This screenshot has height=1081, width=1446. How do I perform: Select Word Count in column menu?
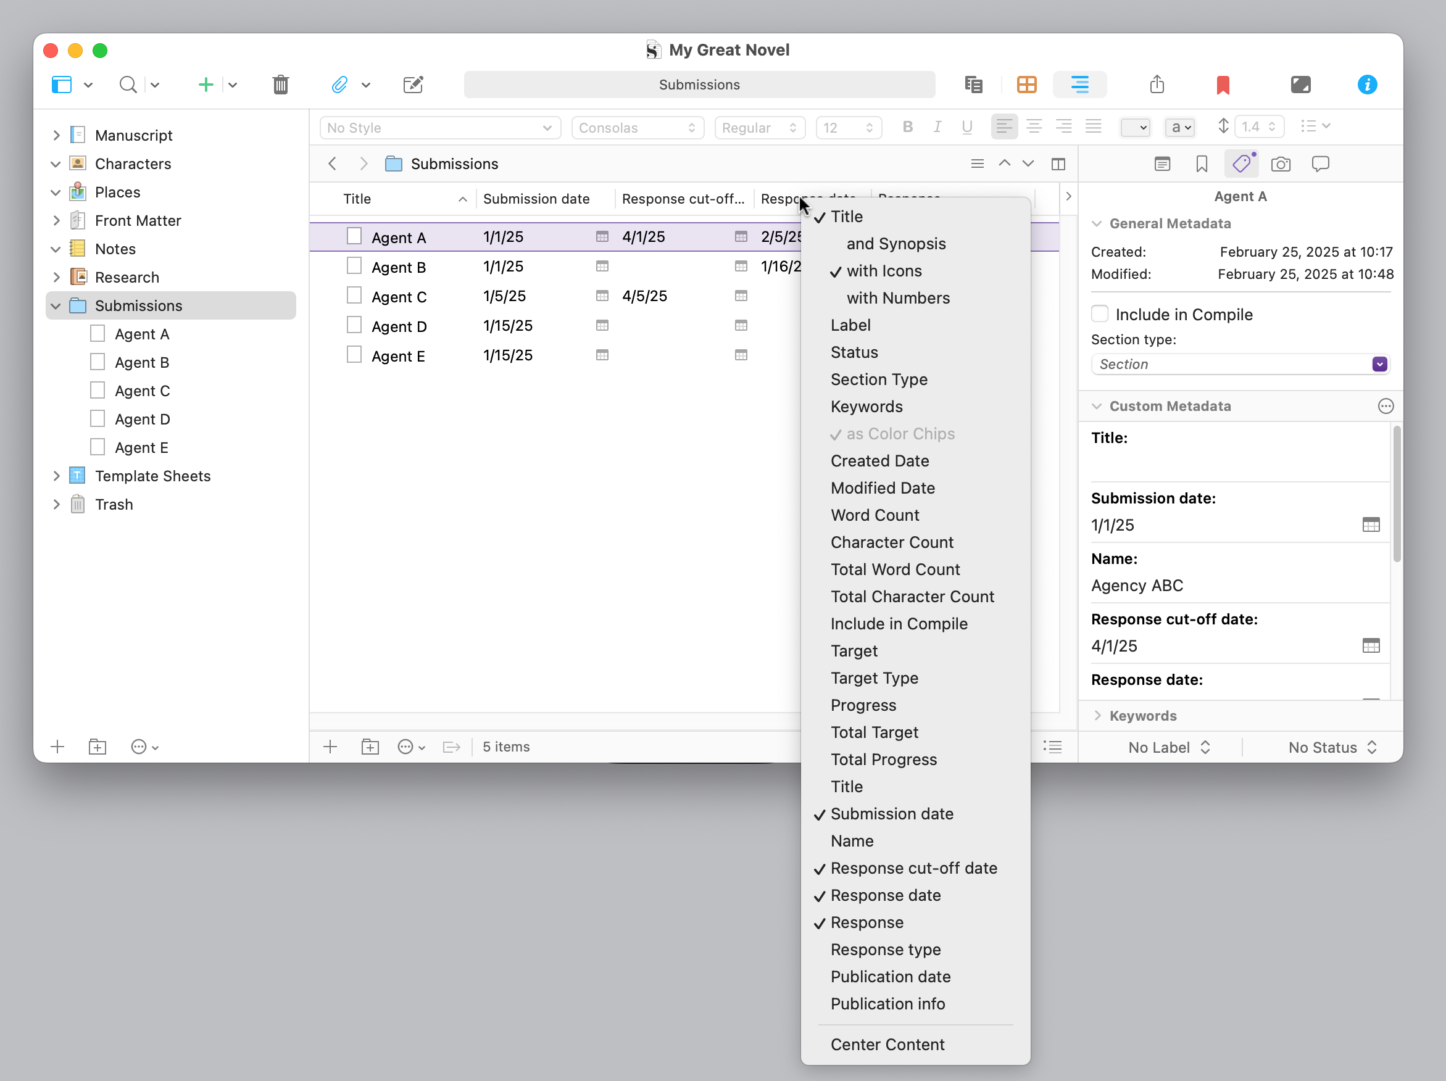click(874, 515)
